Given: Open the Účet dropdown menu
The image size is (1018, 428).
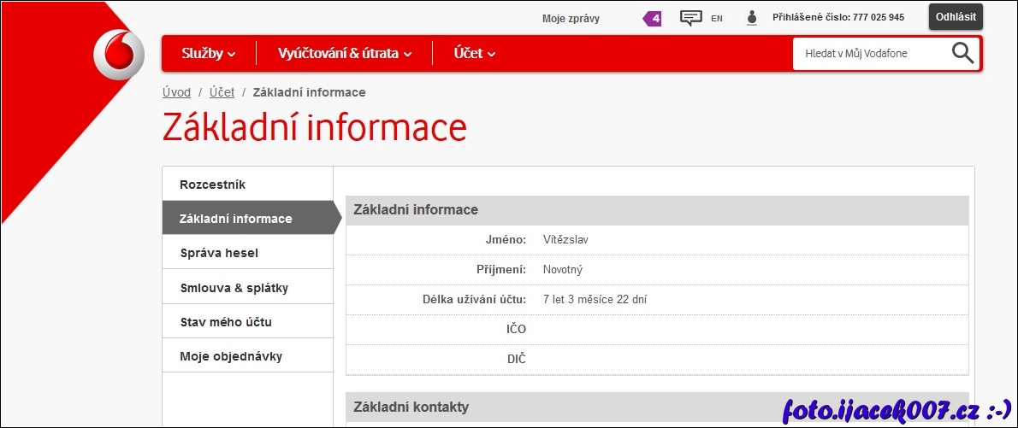Looking at the screenshot, I should click(x=475, y=54).
